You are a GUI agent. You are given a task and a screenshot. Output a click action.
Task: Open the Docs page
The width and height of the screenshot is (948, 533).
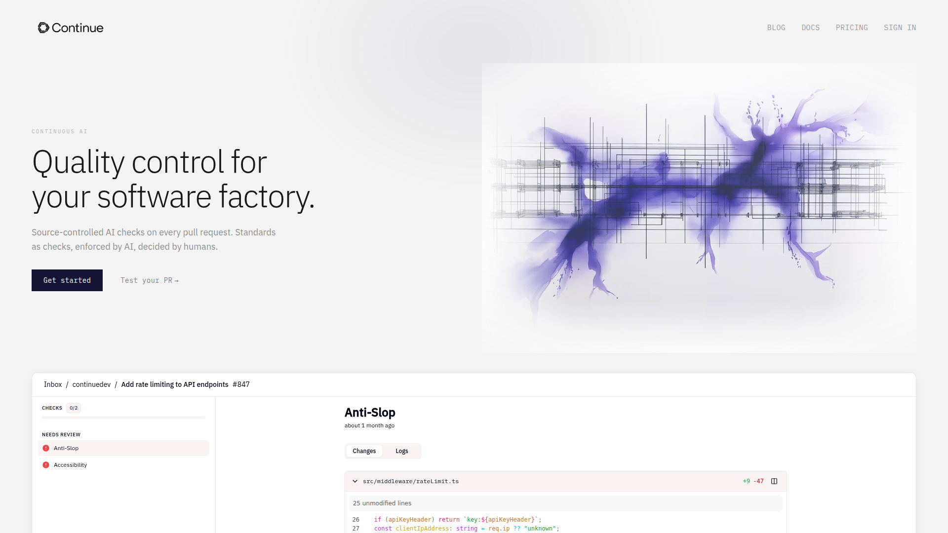(x=810, y=28)
